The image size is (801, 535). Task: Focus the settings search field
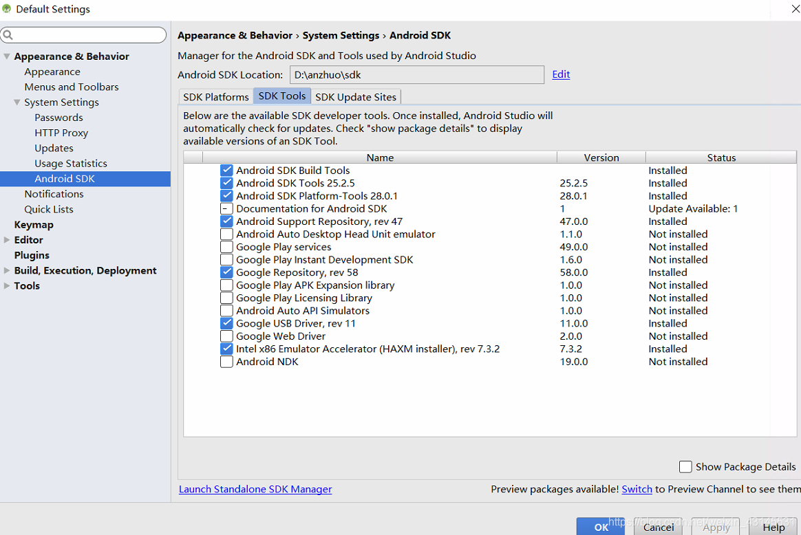[83, 34]
